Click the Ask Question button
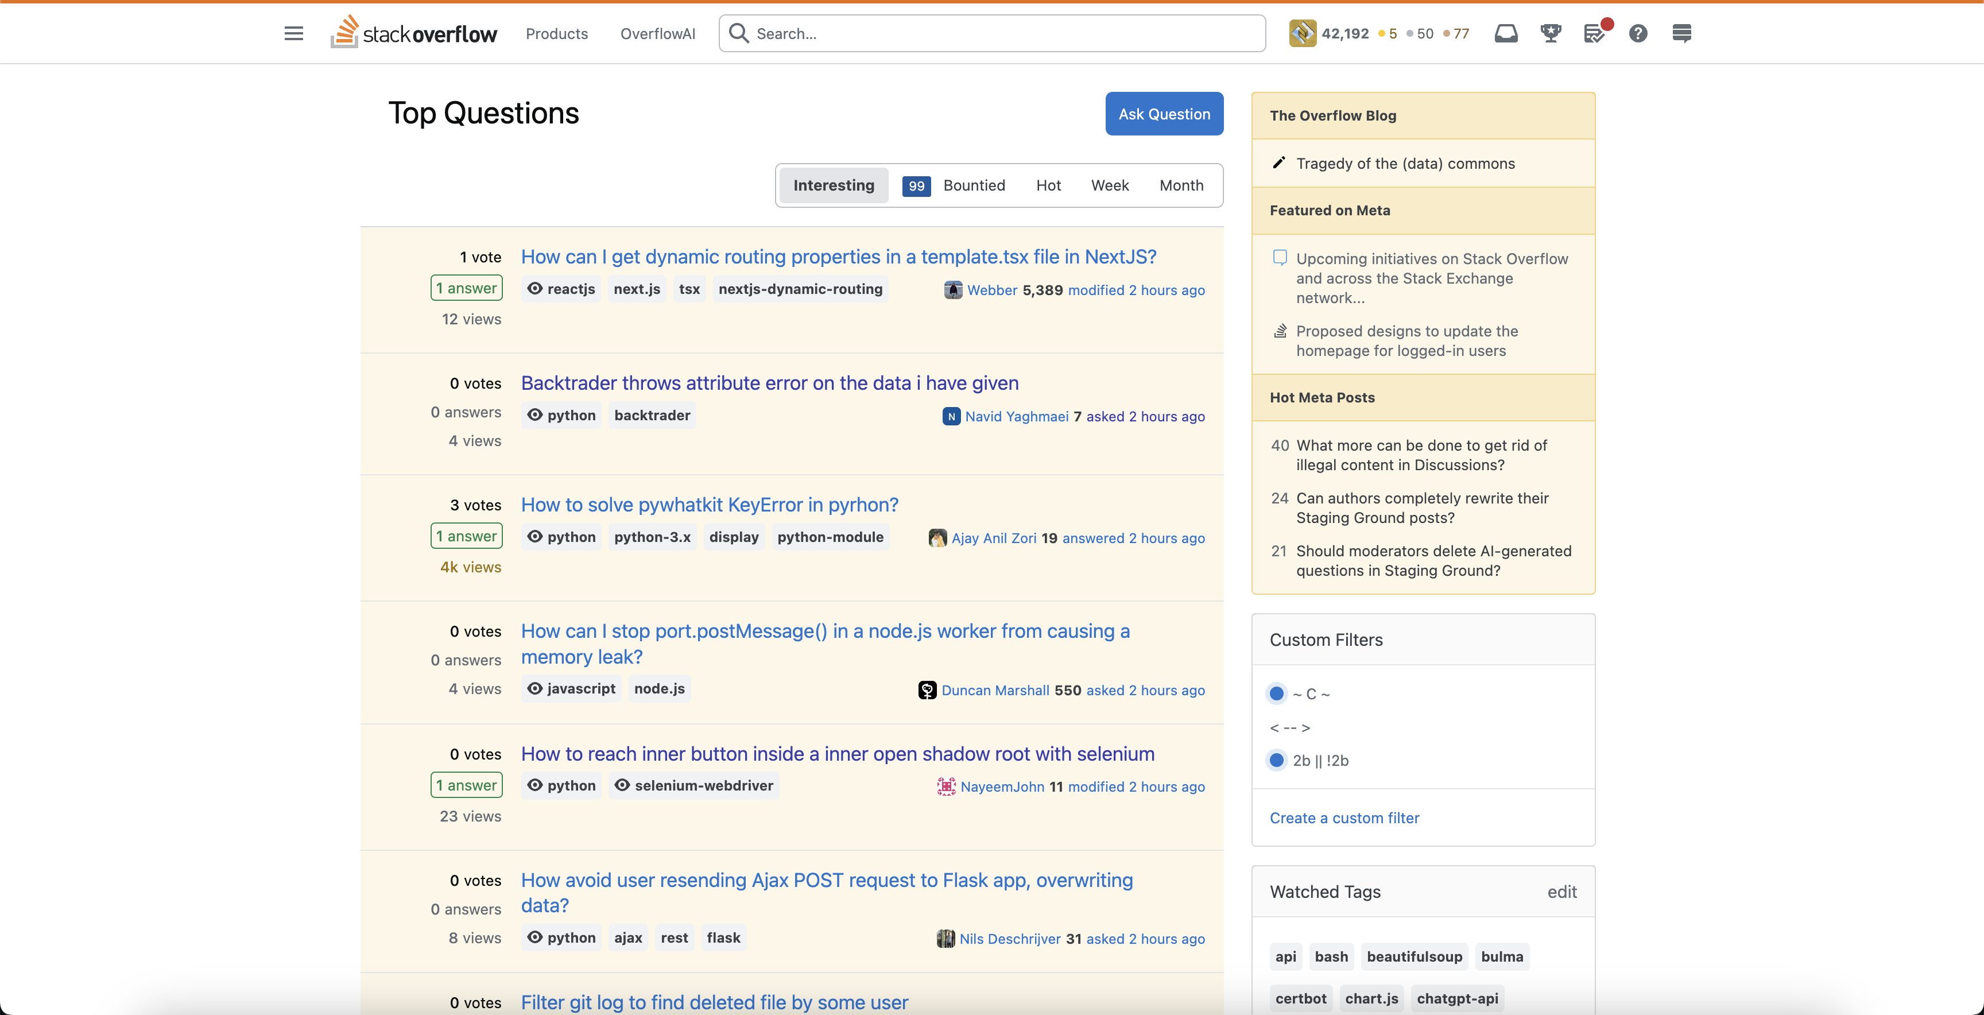Screen dimensions: 1984x1015 (x=1164, y=114)
